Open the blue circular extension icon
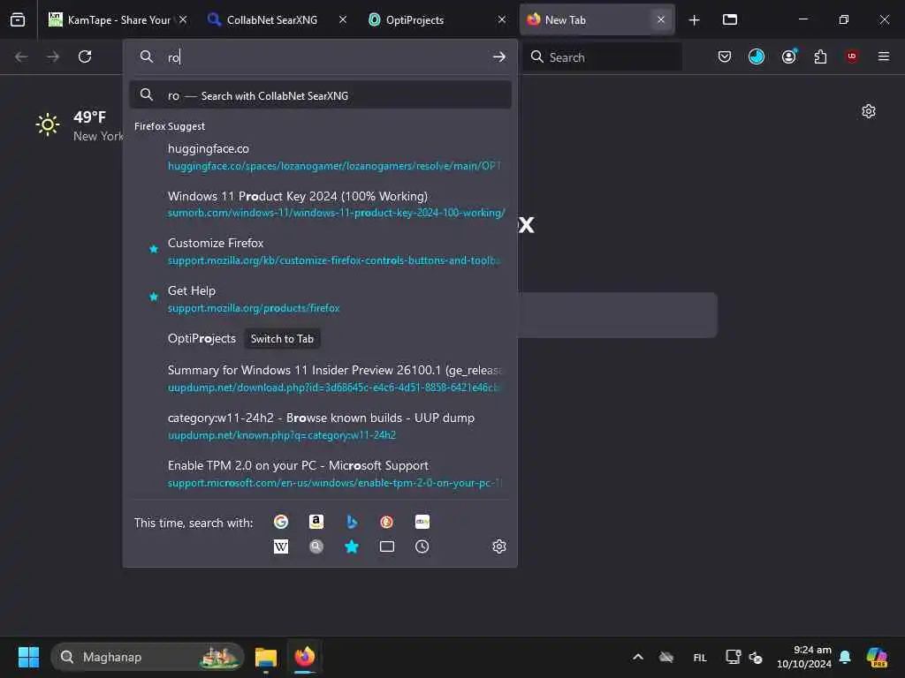905x678 pixels. (757, 56)
